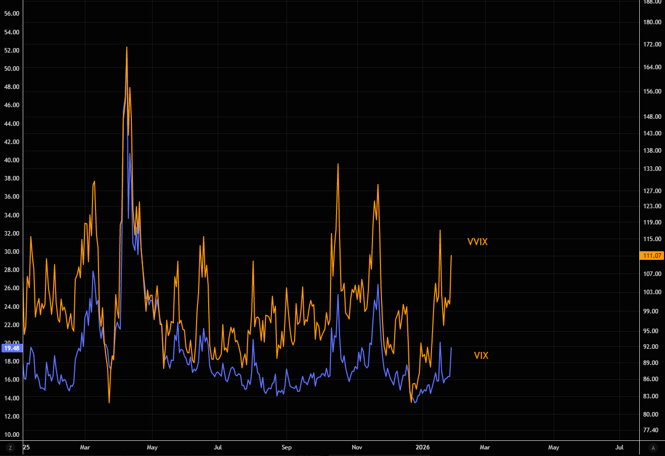The height and width of the screenshot is (456, 665).
Task: Select the orange VVIX series label
Action: pyautogui.click(x=477, y=242)
